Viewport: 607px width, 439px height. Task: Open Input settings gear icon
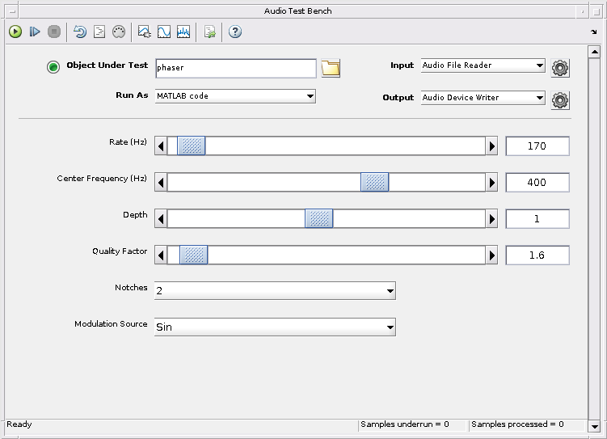point(560,68)
